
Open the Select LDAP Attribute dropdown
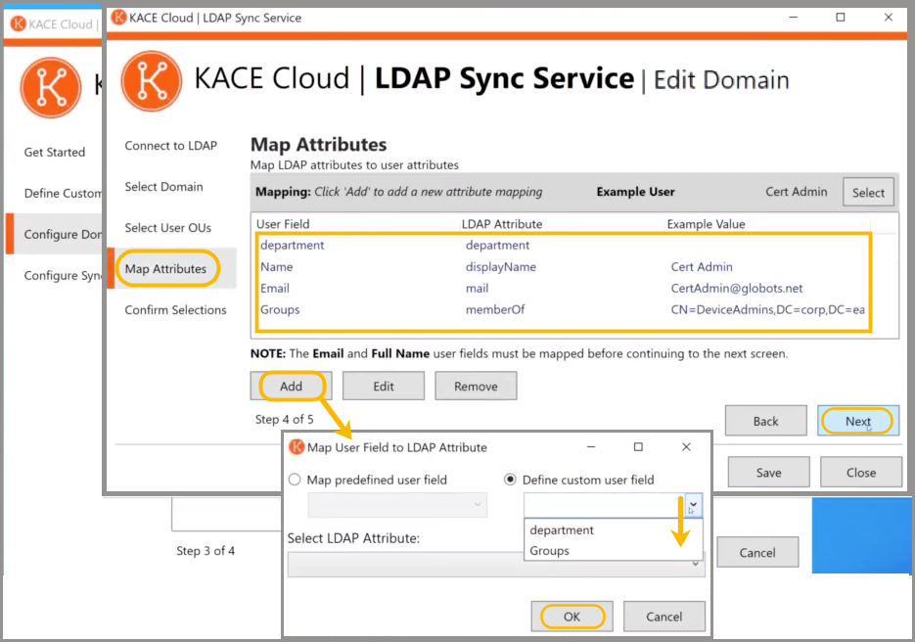pyautogui.click(x=497, y=565)
